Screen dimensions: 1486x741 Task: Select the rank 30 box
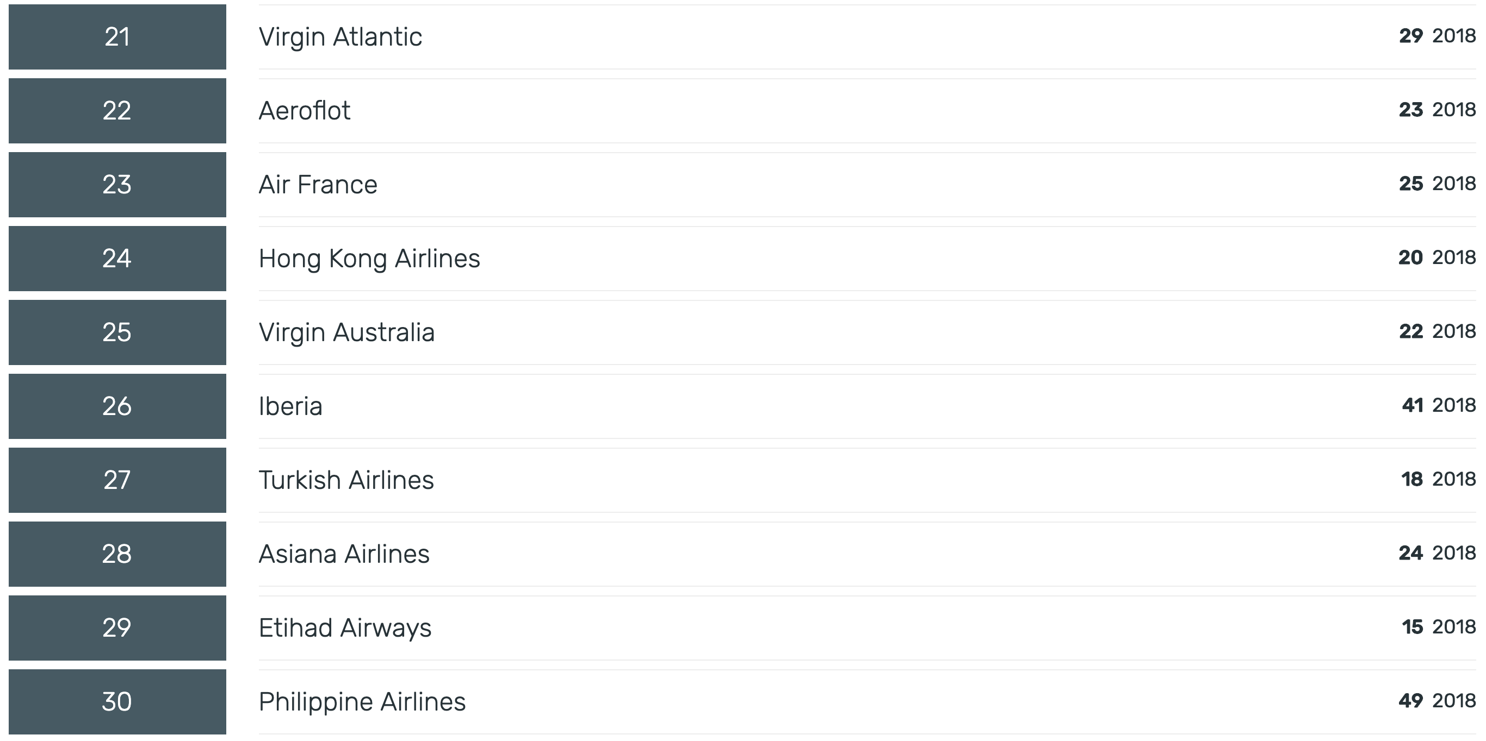coord(117,702)
